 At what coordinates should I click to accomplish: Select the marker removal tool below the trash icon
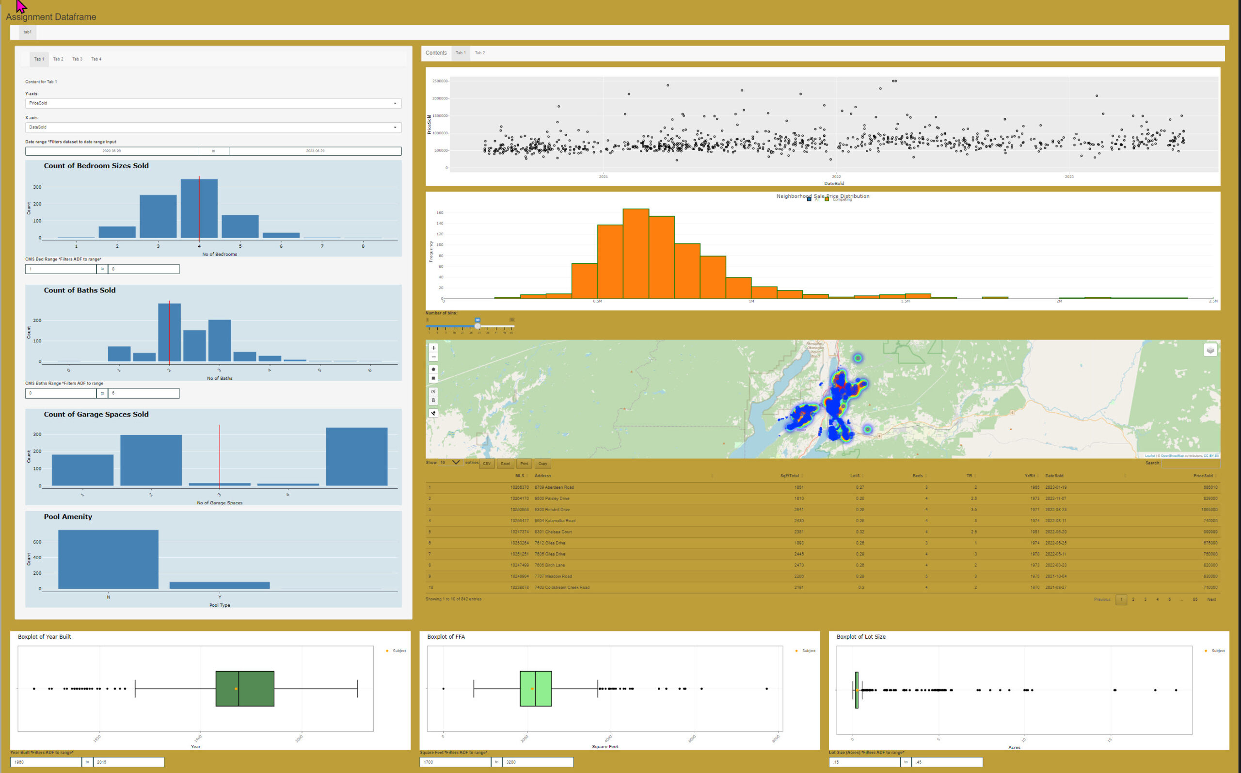(434, 413)
